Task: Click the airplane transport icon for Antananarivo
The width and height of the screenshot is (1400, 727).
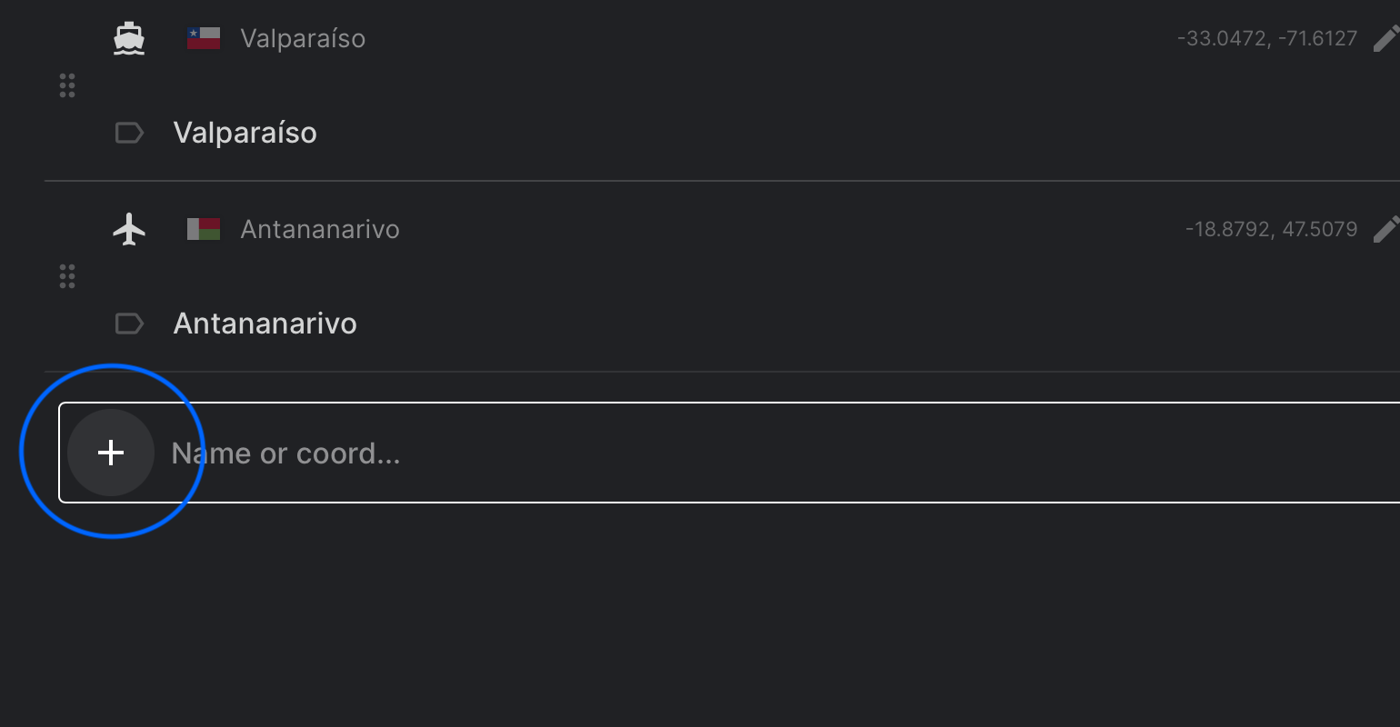Action: (129, 229)
